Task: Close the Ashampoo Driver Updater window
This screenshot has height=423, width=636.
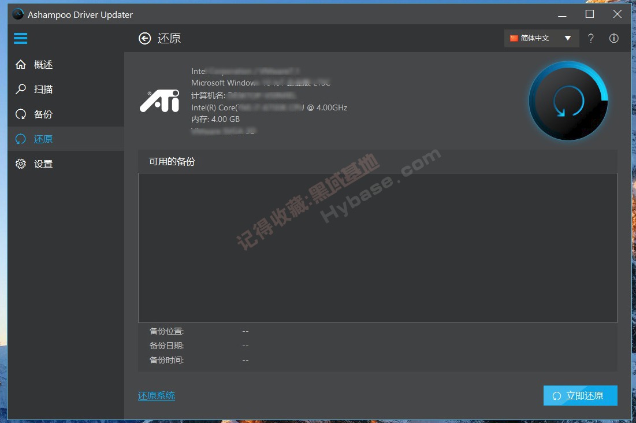Action: pos(618,14)
